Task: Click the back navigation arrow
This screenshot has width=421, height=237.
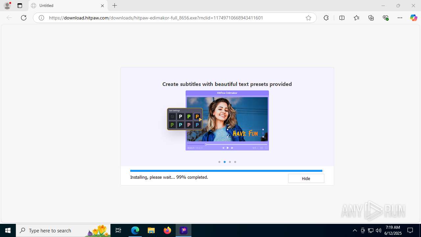Action: tap(9, 18)
